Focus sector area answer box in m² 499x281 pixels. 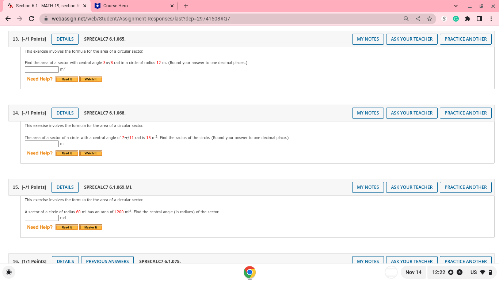point(42,70)
